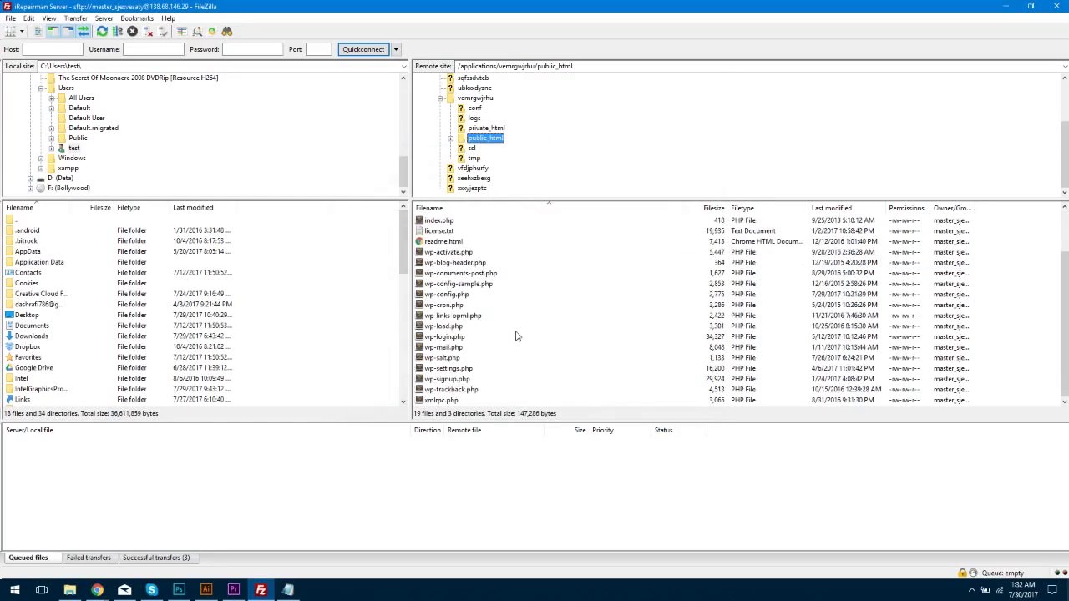Toggle directory comparison
The image size is (1069, 601).
(197, 31)
